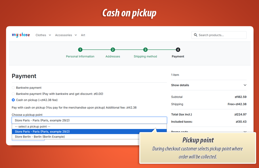Screen dimensions: 259x168
Task: Click chevron next to Clothes menu
Action: click(50, 35)
